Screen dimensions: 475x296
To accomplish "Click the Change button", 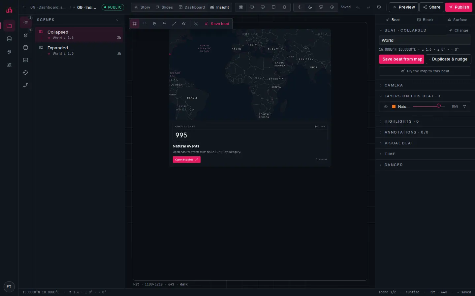I will tap(459, 30).
